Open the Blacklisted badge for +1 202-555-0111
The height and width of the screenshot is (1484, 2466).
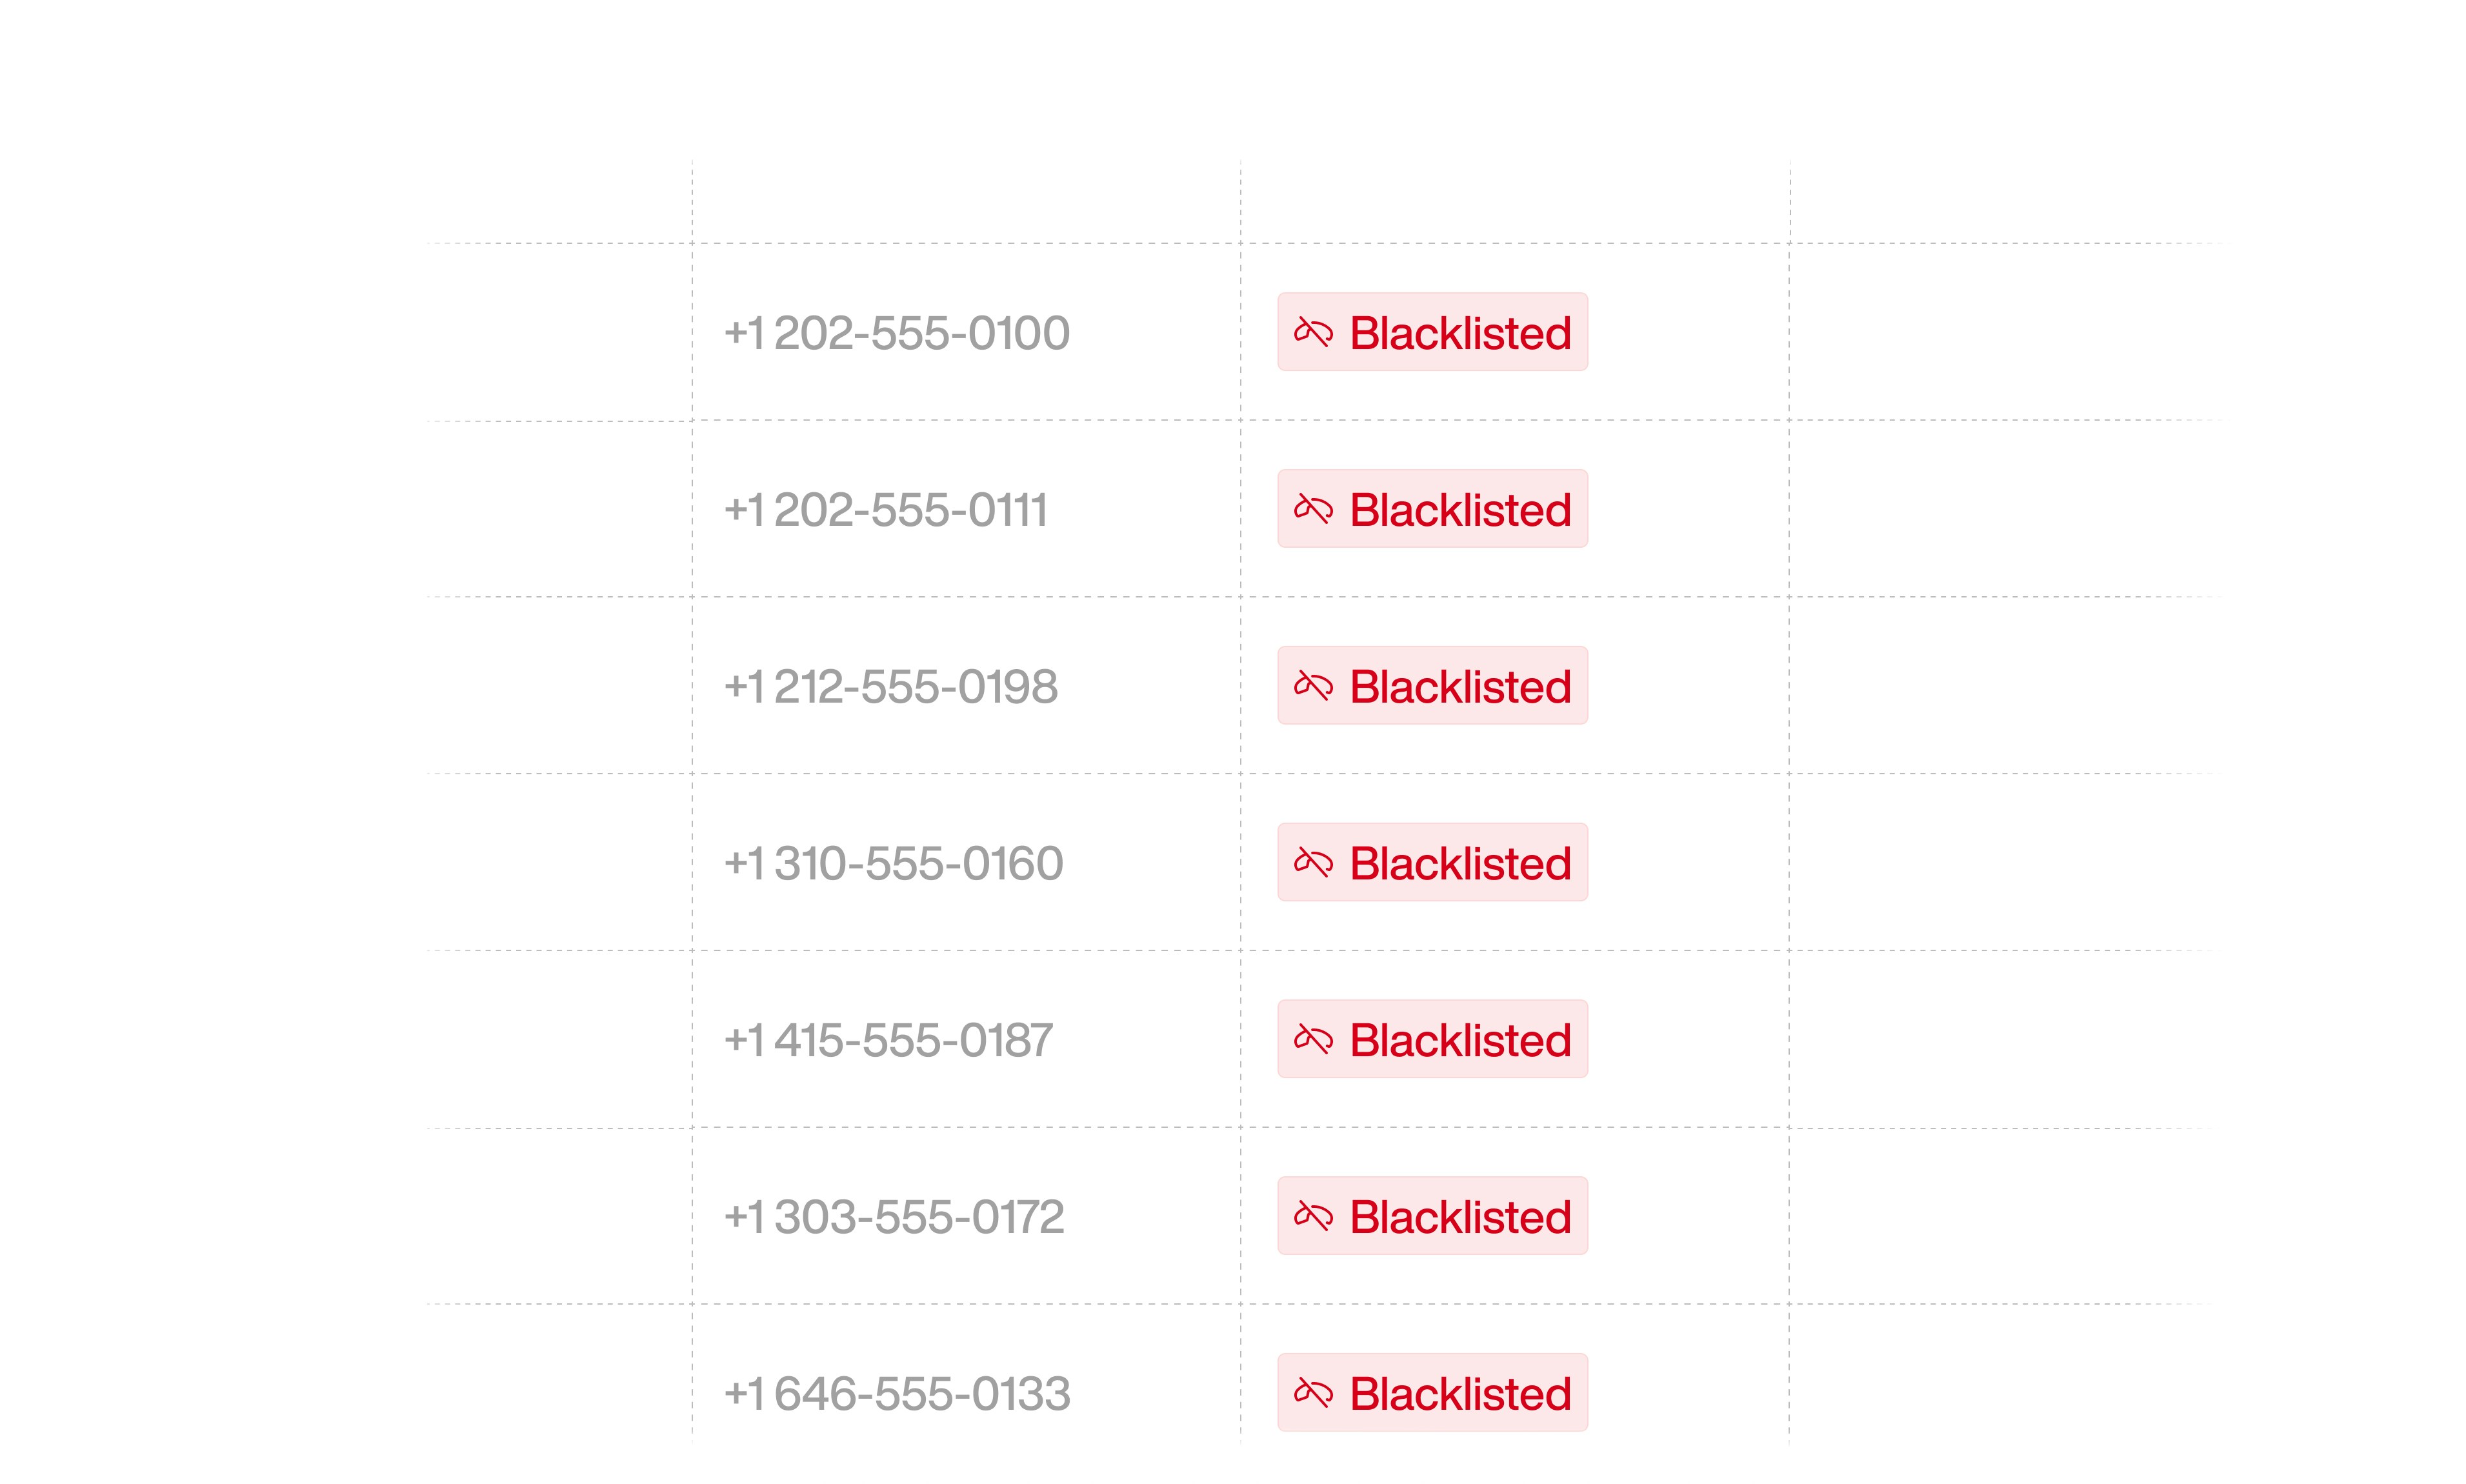tap(1432, 509)
